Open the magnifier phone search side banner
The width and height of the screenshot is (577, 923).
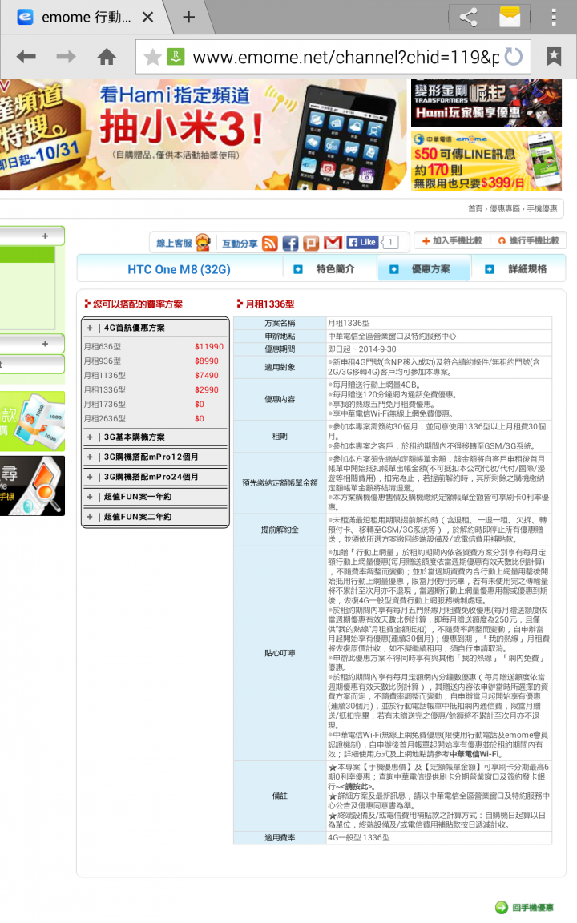(x=32, y=486)
